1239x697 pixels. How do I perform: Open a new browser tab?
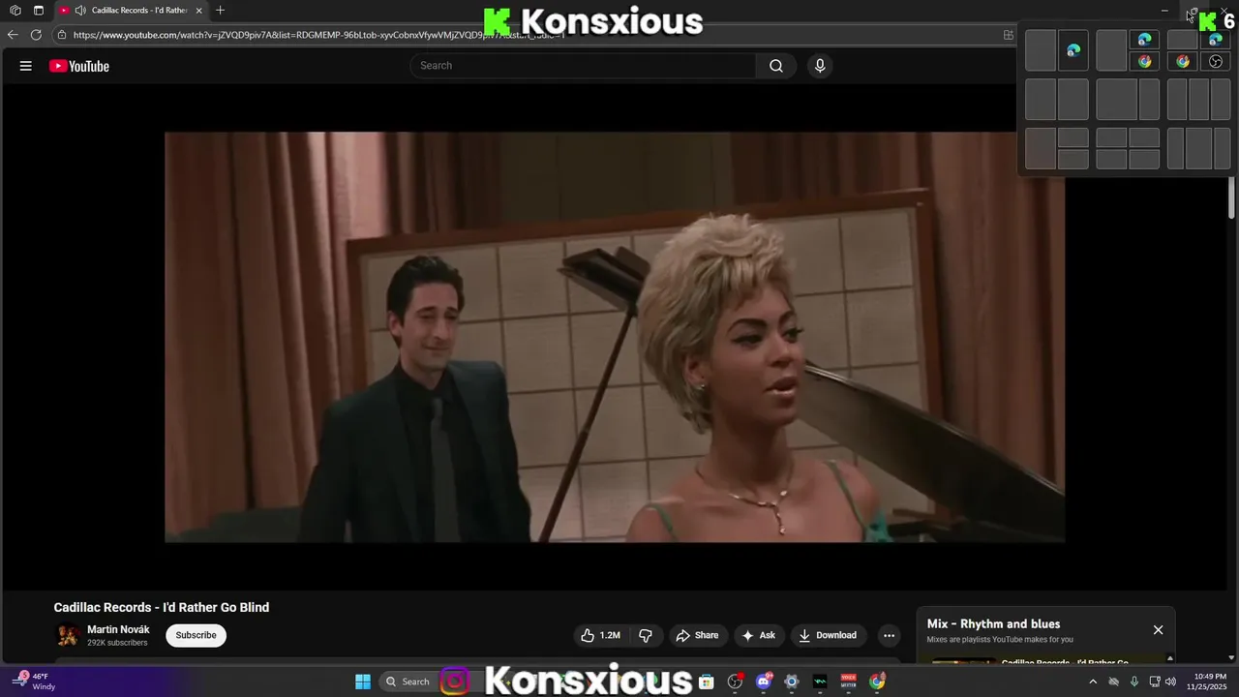tap(220, 11)
